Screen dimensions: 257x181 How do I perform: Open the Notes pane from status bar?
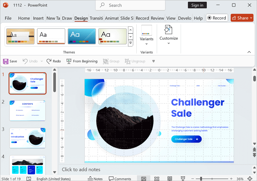pos(95,179)
